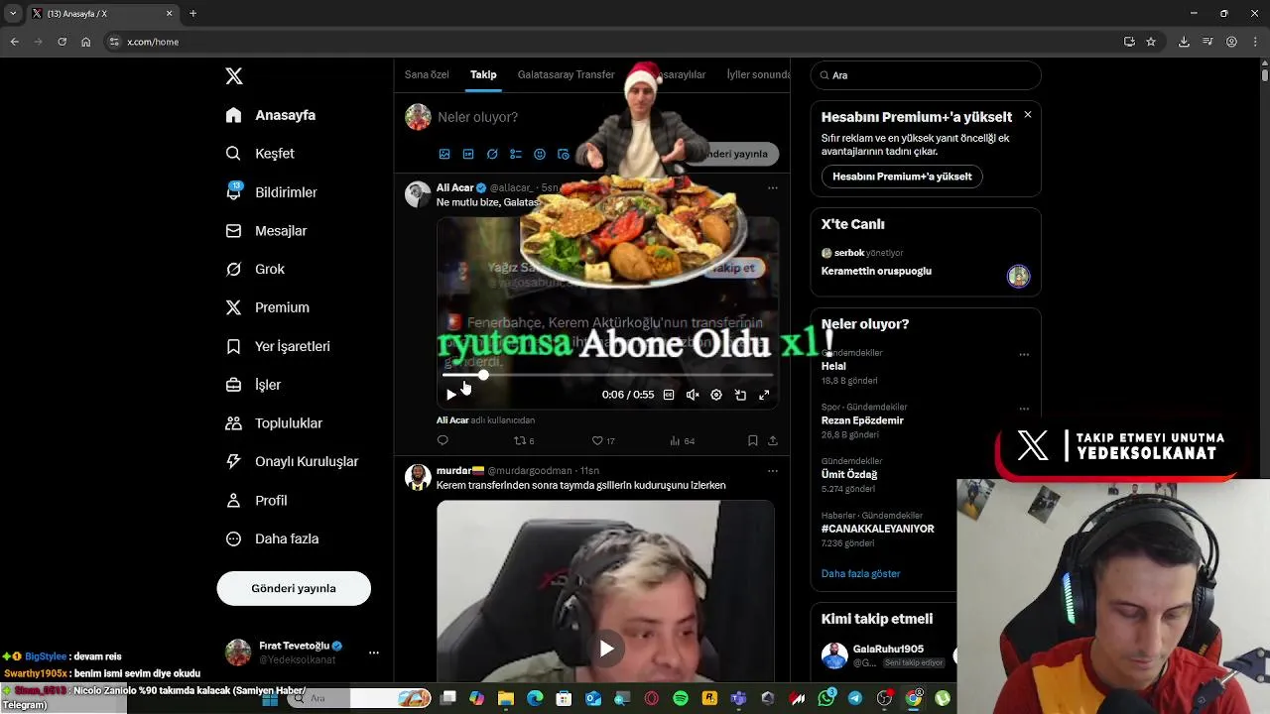Switch to the Sana özel tab
This screenshot has width=1270, height=714.
427,74
